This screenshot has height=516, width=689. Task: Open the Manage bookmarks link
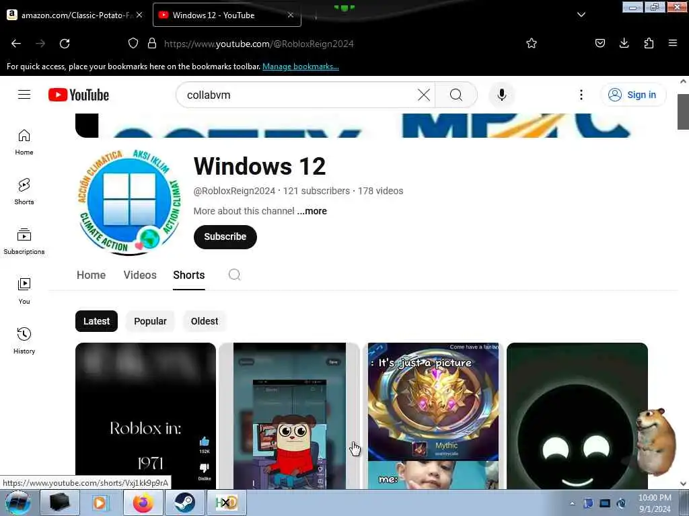point(301,67)
